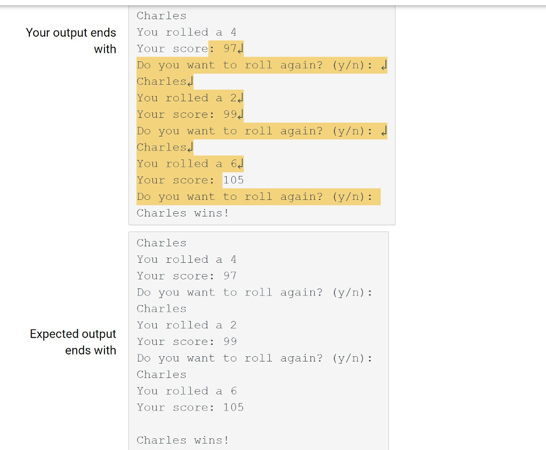This screenshot has height=450, width=546.
Task: Click "You rolled a 4" in your output
Action: point(186,33)
